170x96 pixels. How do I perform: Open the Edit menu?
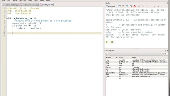[9, 1]
